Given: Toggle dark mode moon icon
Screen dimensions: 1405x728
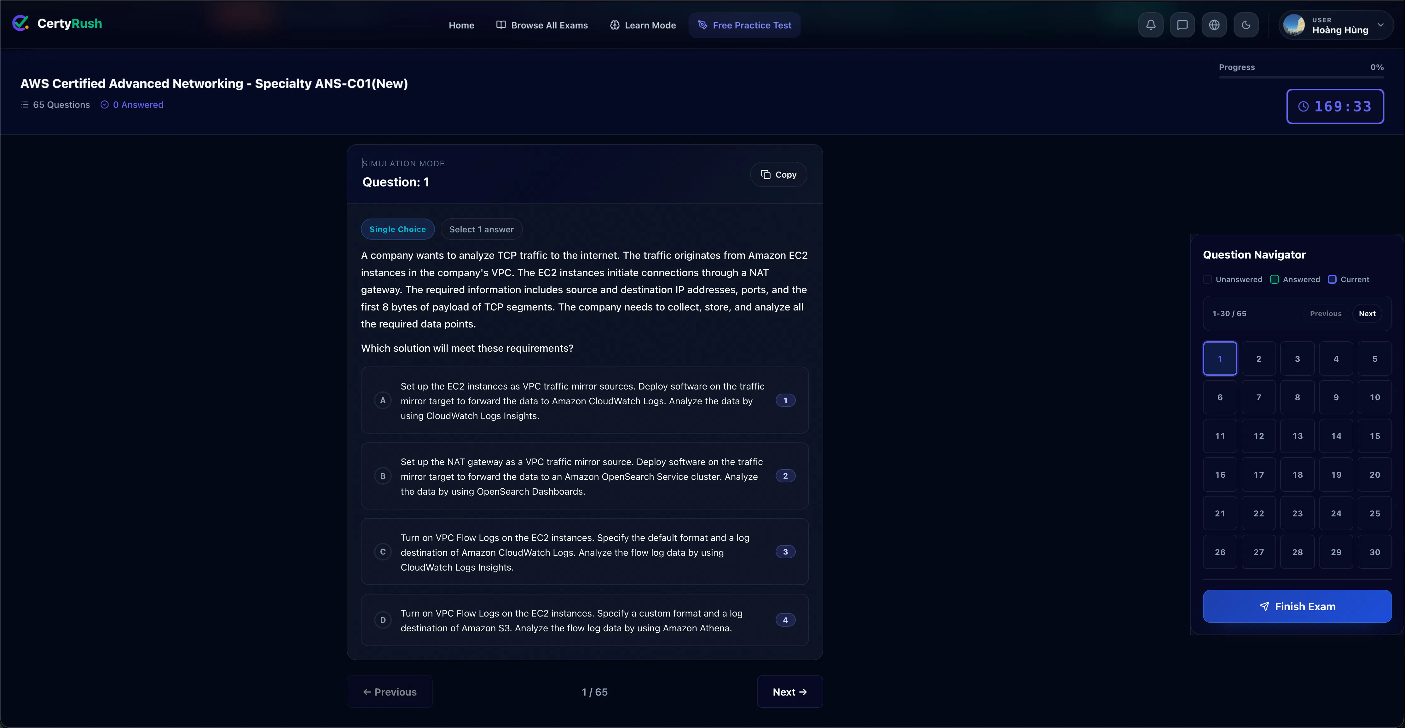Looking at the screenshot, I should [1246, 25].
